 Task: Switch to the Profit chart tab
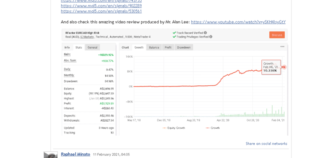[168, 48]
